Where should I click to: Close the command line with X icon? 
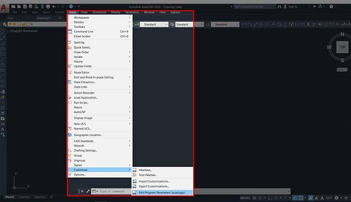coord(82,191)
